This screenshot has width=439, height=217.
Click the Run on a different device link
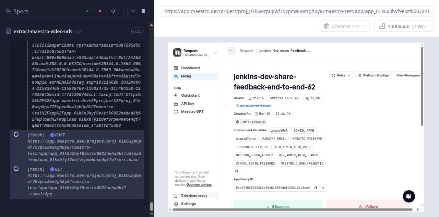click(255, 106)
